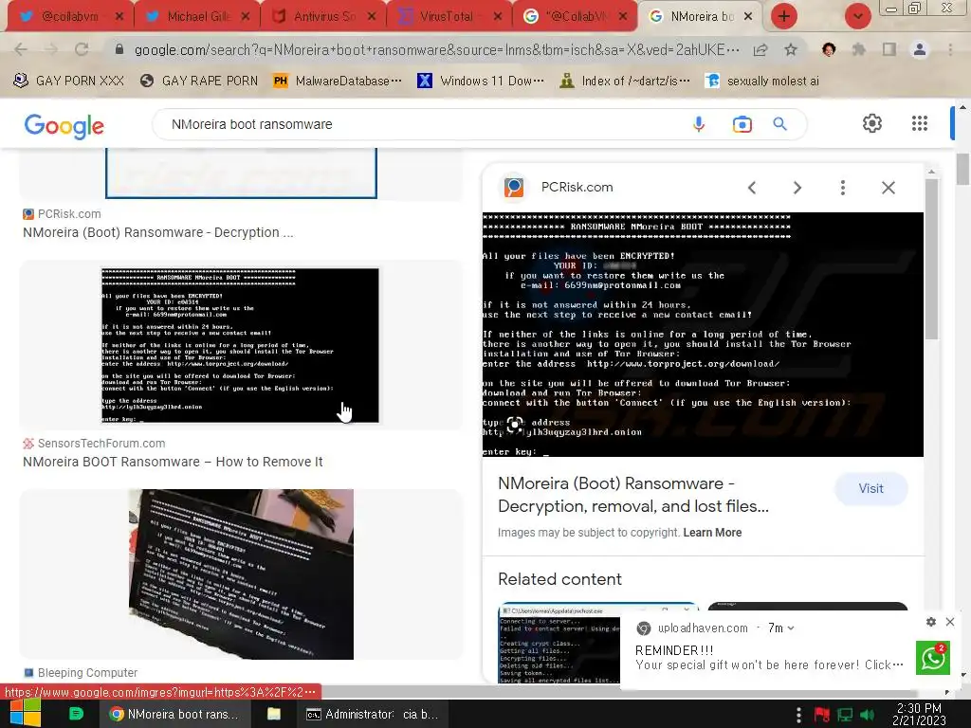Bookmark this page with the star

click(x=791, y=49)
